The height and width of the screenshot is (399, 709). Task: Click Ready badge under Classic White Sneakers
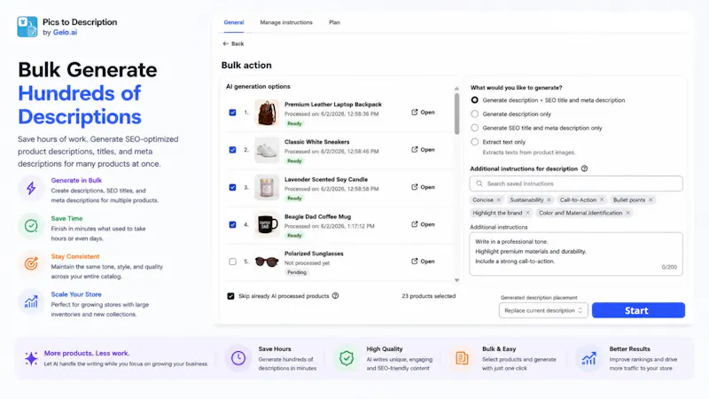click(294, 161)
